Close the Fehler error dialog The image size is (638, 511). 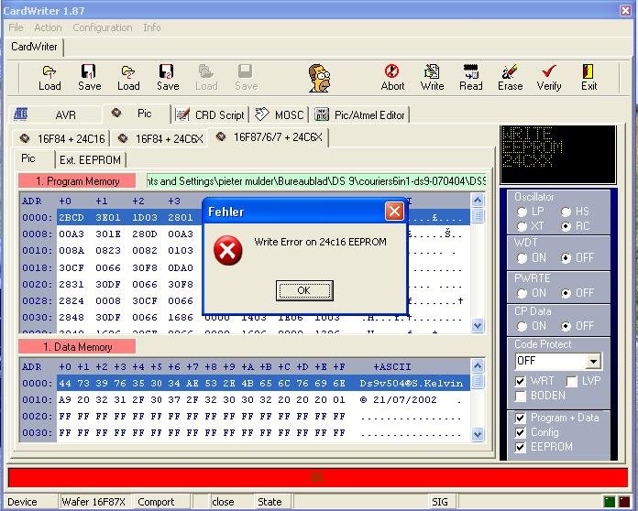pyautogui.click(x=394, y=211)
